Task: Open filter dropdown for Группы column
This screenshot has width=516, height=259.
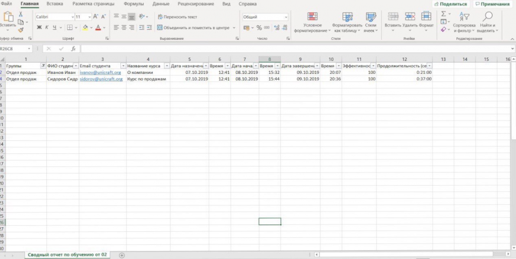Action: [x=43, y=66]
